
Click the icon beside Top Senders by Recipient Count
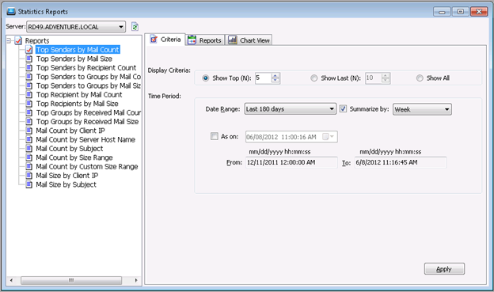coord(29,67)
